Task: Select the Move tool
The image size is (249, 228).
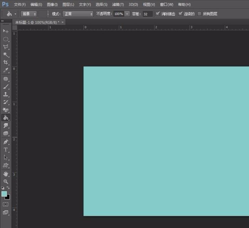Action: click(x=6, y=31)
